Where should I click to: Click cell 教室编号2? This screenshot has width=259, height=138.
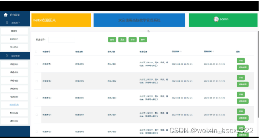click(47, 81)
